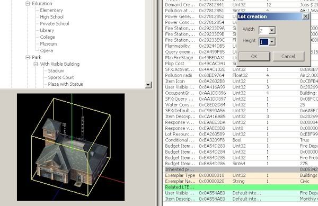Select the High School tree item

click(52, 17)
